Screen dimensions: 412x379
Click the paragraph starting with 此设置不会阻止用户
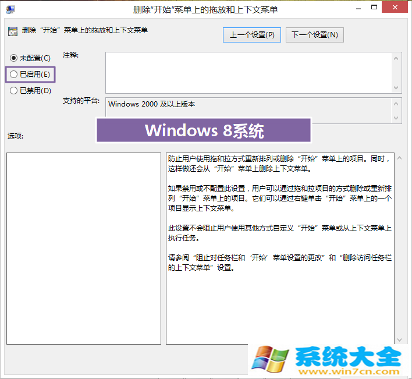[x=280, y=233]
